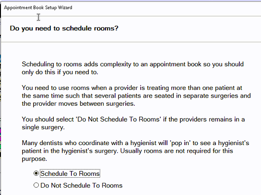The width and height of the screenshot is (261, 195).
Task: Click the paragraph starting 'Many dentists who coordinate'
Action: pyautogui.click(x=135, y=151)
